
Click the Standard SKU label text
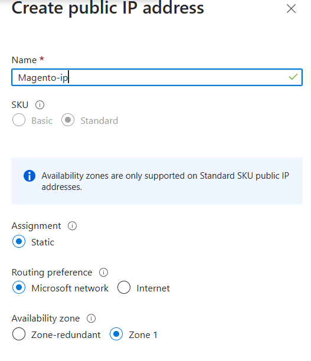point(99,121)
